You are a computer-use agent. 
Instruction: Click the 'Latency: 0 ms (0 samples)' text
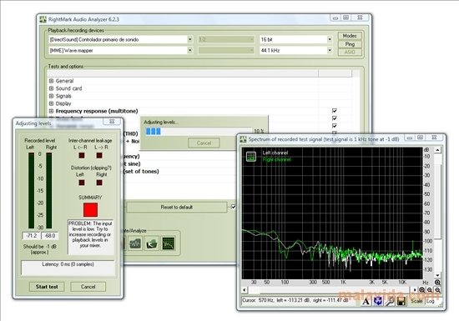pyautogui.click(x=68, y=264)
